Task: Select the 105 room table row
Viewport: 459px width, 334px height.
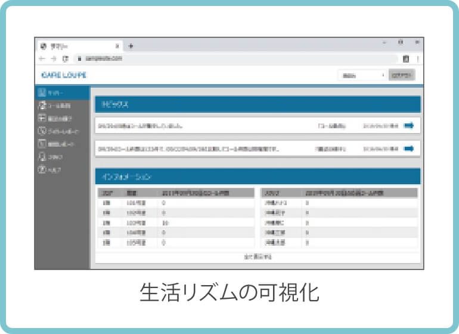Action: click(176, 243)
